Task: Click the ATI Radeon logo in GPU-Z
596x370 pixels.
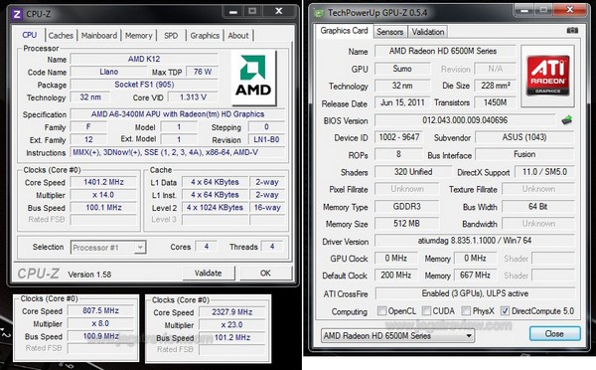Action: [x=547, y=76]
